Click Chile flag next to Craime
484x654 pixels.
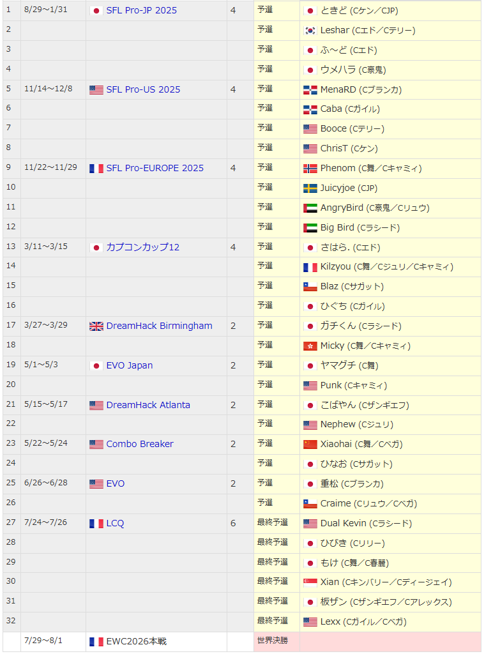(310, 505)
